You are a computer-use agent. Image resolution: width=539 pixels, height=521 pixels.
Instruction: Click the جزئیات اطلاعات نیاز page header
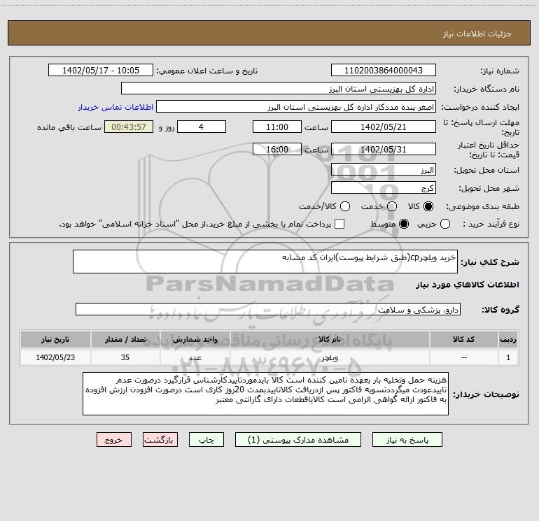[477, 34]
